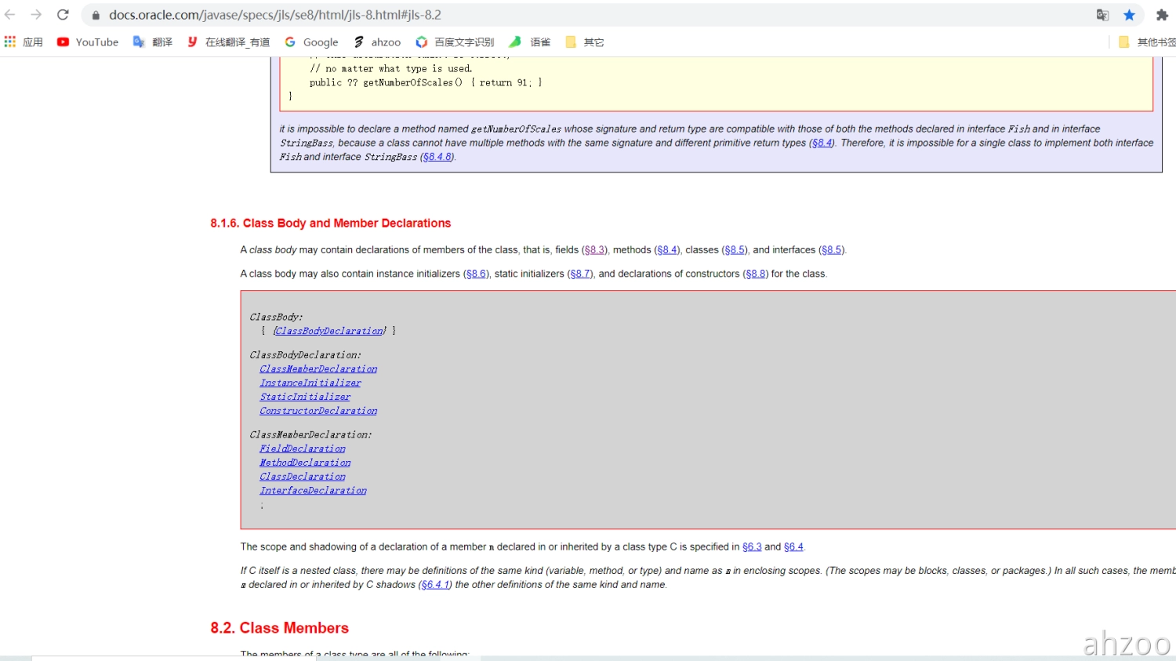Viewport: 1176px width, 661px height.
Task: Follow the ClassMemberDeclaration grammar link
Action: [318, 369]
